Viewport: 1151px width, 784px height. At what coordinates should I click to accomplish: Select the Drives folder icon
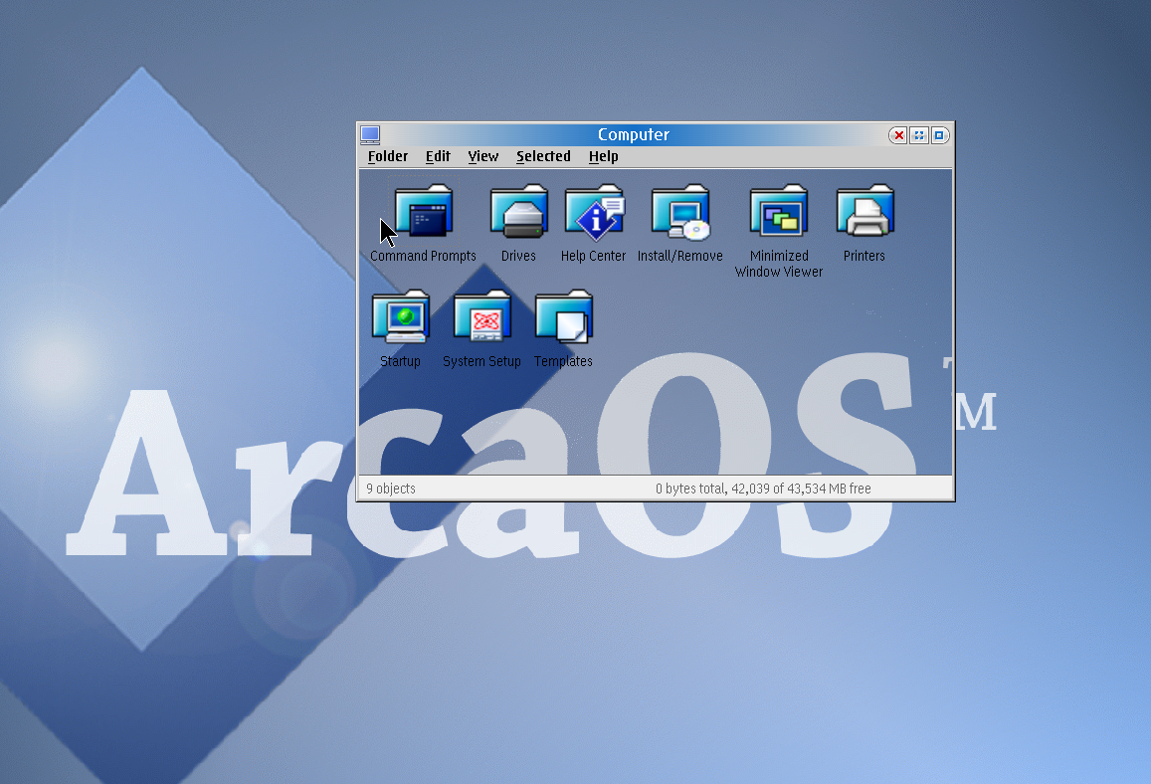[x=519, y=211]
